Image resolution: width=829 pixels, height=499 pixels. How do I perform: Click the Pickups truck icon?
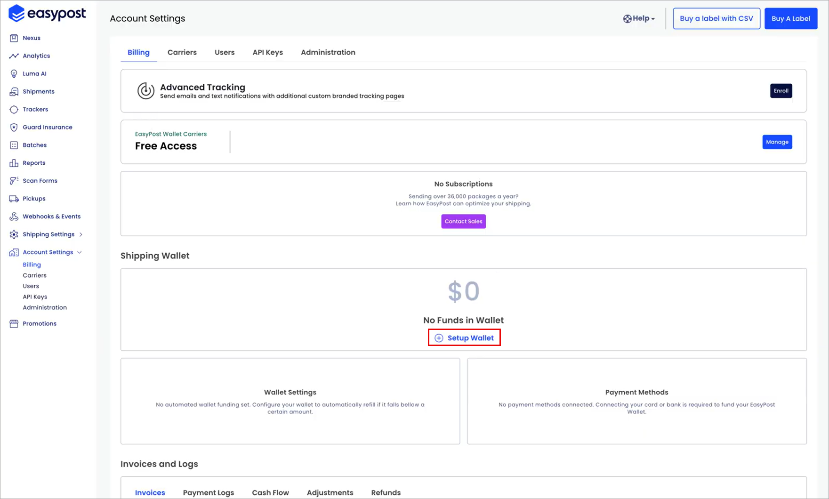tap(14, 199)
